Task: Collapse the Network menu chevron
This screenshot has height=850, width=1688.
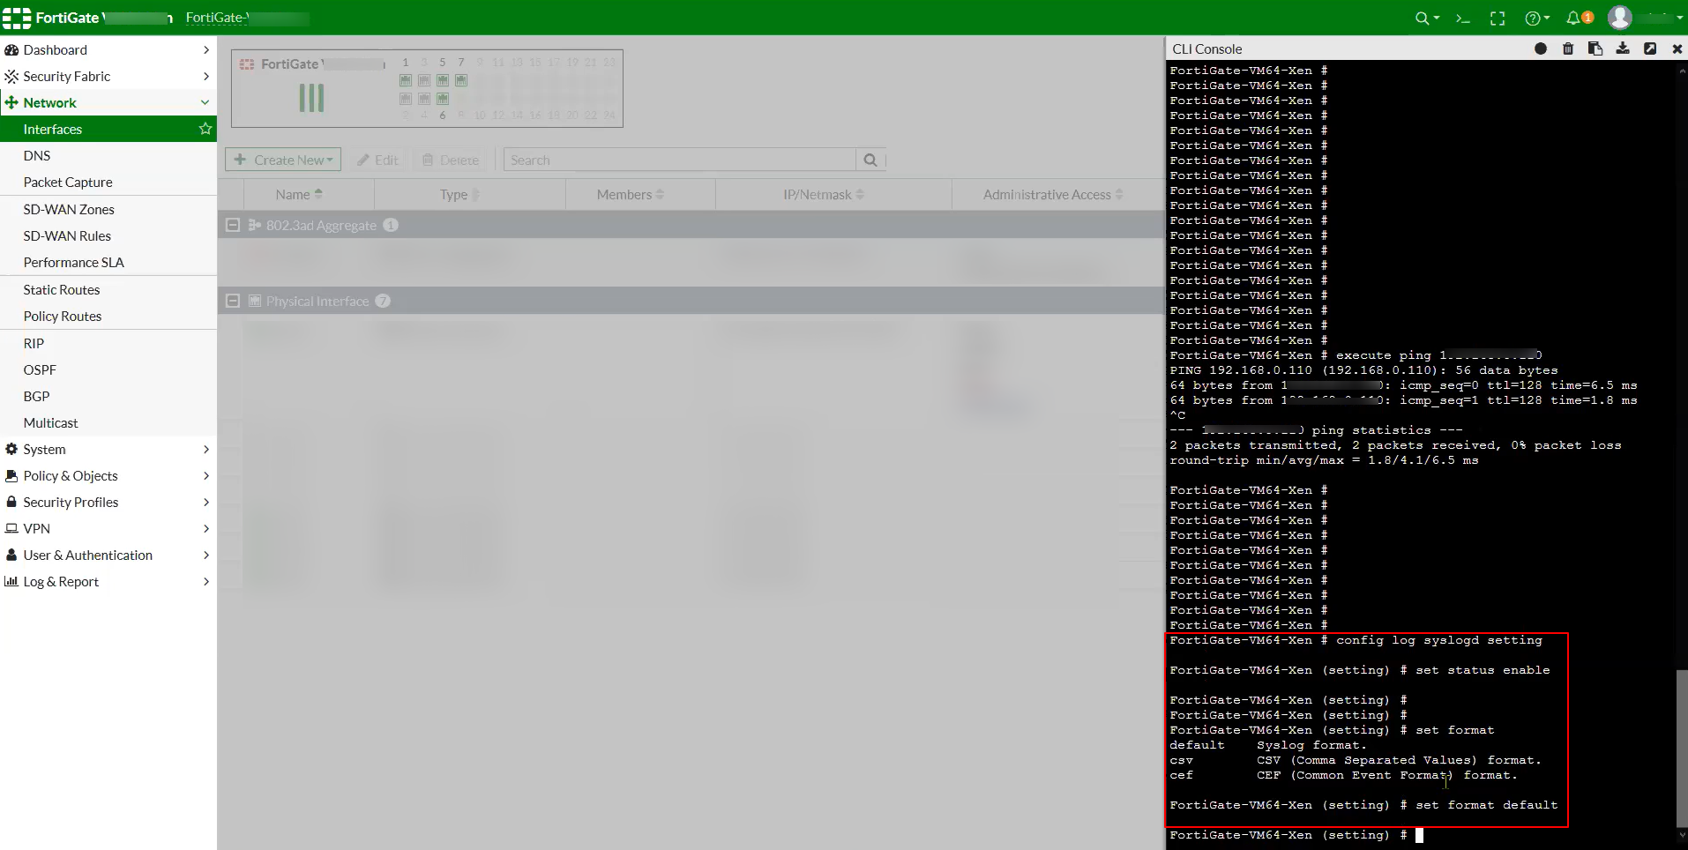Action: tap(205, 103)
